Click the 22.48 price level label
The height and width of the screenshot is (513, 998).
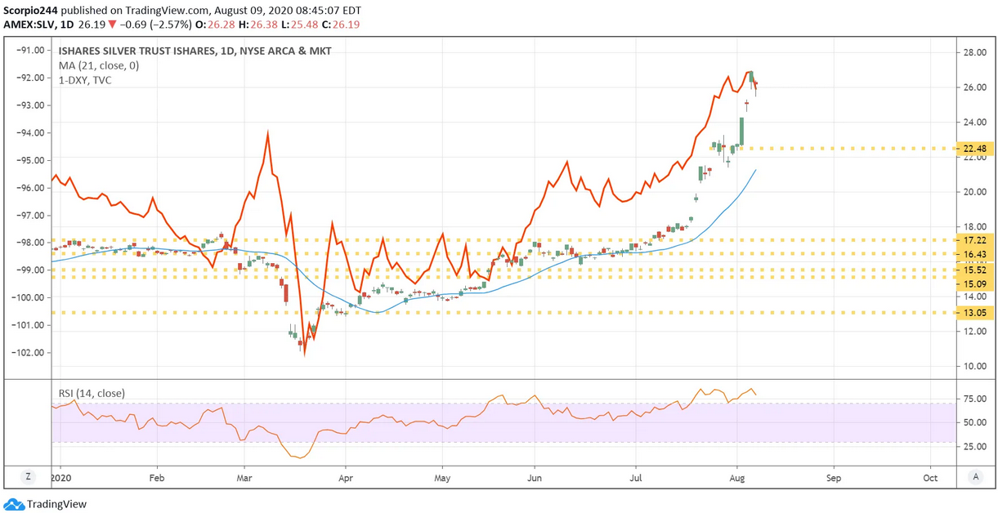pyautogui.click(x=974, y=149)
